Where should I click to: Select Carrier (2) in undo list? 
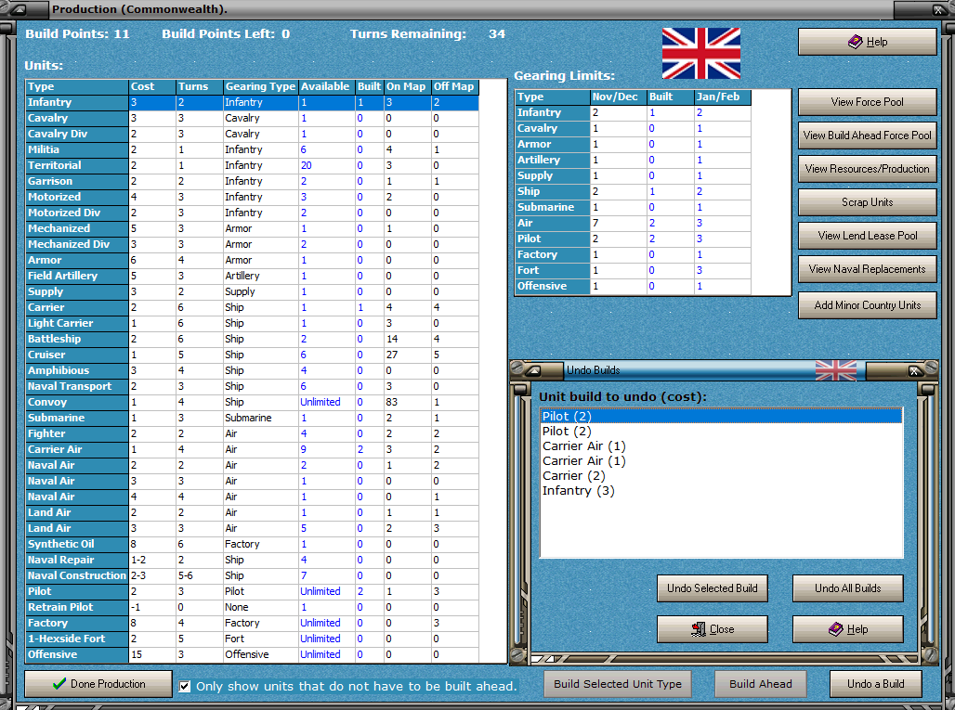[x=721, y=476]
